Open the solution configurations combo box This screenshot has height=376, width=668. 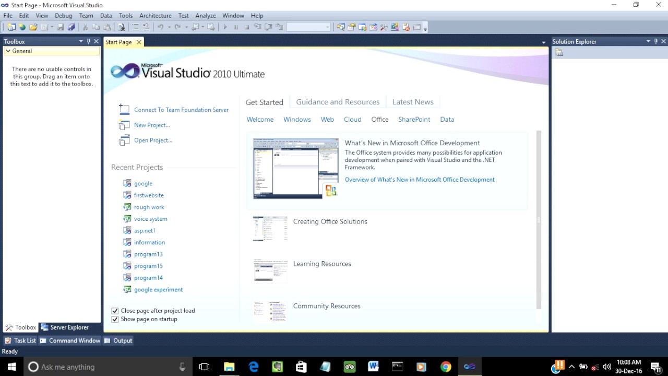(x=308, y=27)
